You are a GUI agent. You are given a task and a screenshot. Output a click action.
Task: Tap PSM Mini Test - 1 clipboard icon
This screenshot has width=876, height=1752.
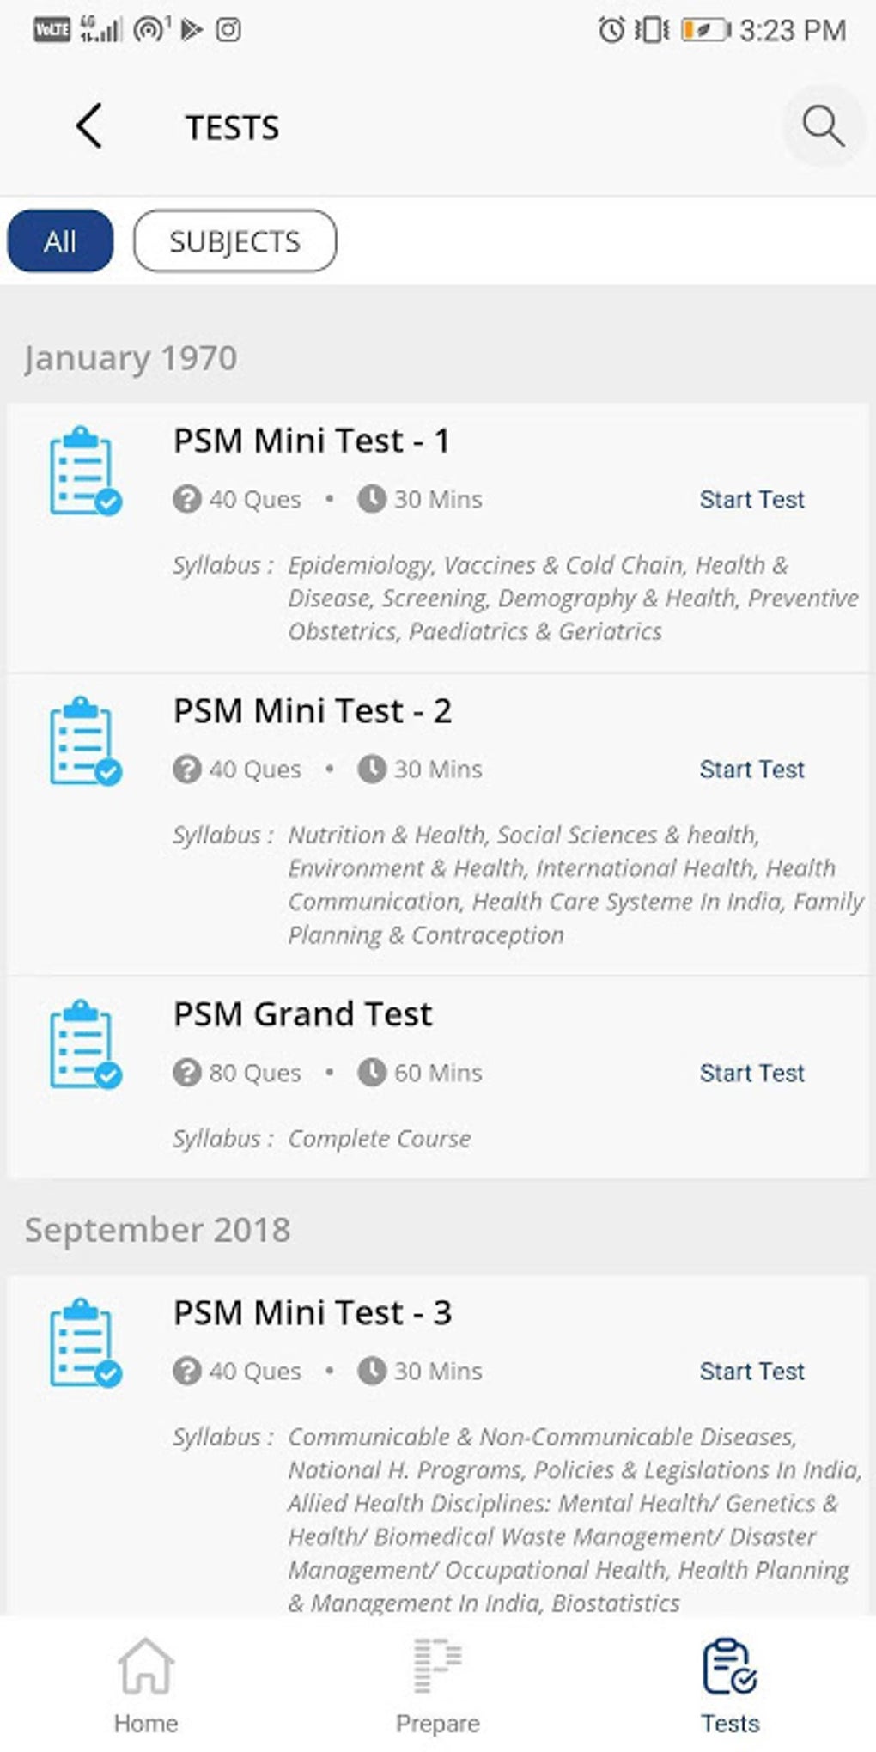tap(85, 471)
